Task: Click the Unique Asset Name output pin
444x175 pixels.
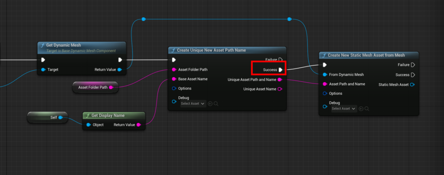Action: (280, 89)
